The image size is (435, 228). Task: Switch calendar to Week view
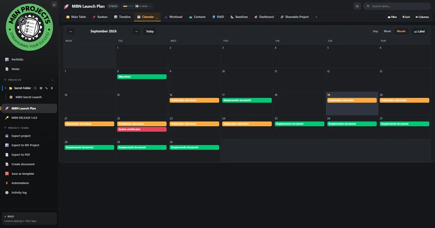[387, 31]
